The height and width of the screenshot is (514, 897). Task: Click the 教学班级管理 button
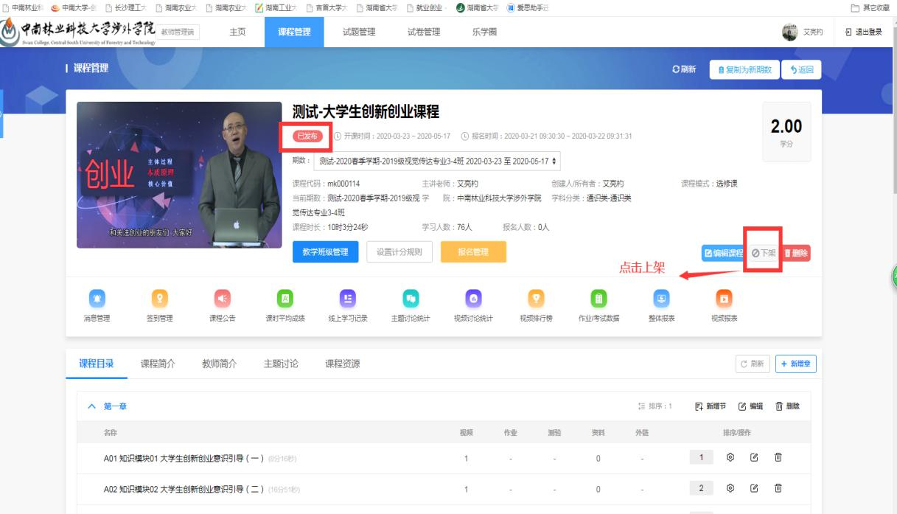[325, 252]
